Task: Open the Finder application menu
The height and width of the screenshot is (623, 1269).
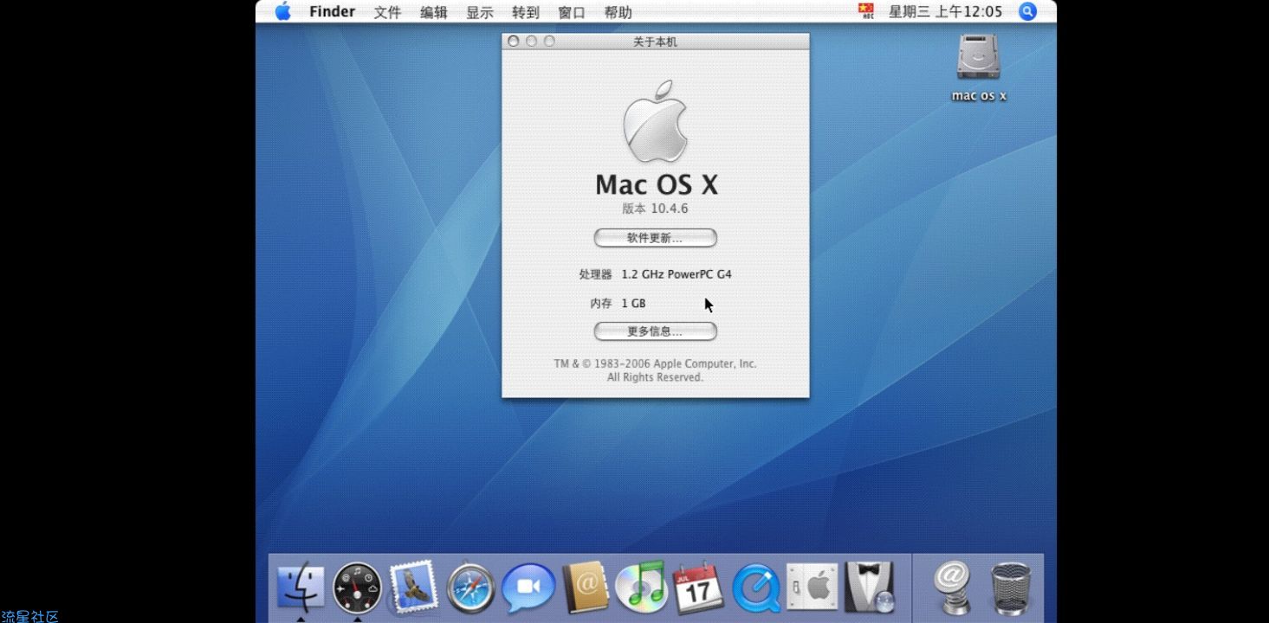Action: coord(332,11)
